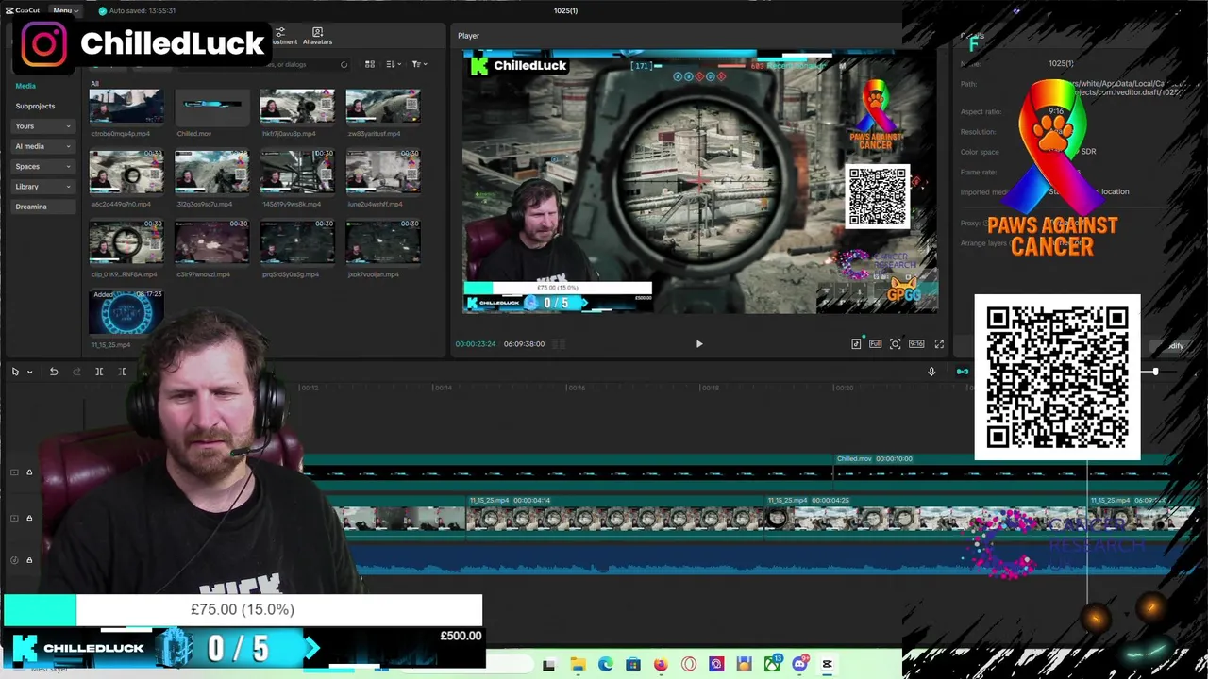This screenshot has width=1208, height=679.
Task: Open Dreamina in the sidebar
Action: (43, 207)
